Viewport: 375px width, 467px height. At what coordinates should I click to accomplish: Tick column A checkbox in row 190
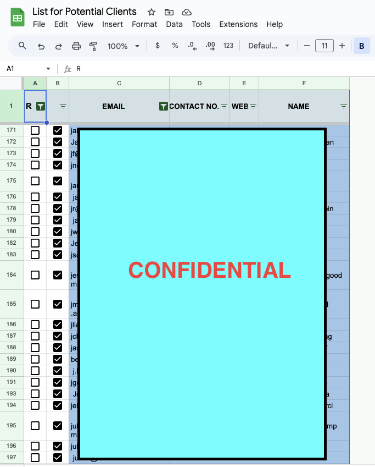pyautogui.click(x=35, y=371)
